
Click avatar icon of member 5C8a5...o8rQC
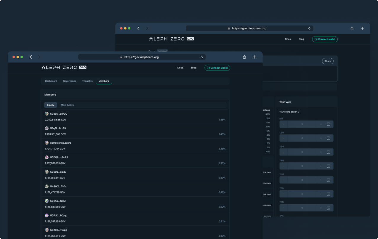[47, 114]
